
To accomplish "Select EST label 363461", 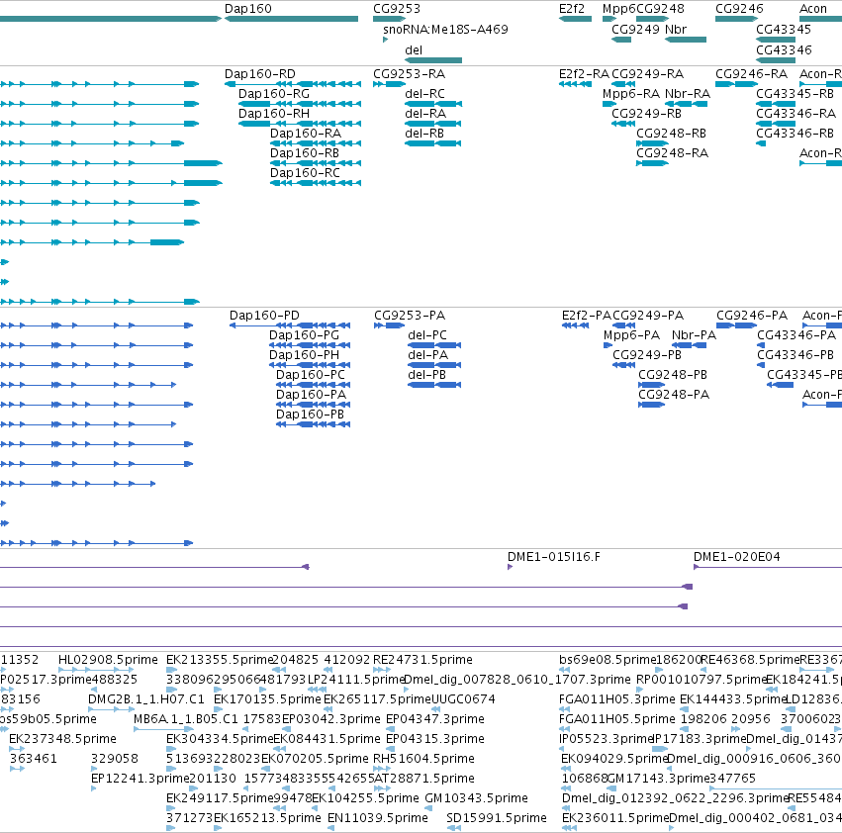I will [x=34, y=759].
